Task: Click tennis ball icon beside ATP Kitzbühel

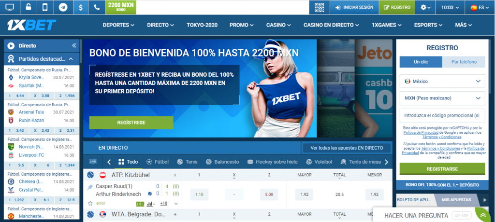Action: [90, 175]
